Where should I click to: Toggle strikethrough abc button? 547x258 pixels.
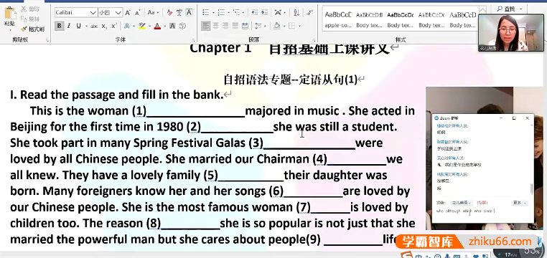coord(94,26)
